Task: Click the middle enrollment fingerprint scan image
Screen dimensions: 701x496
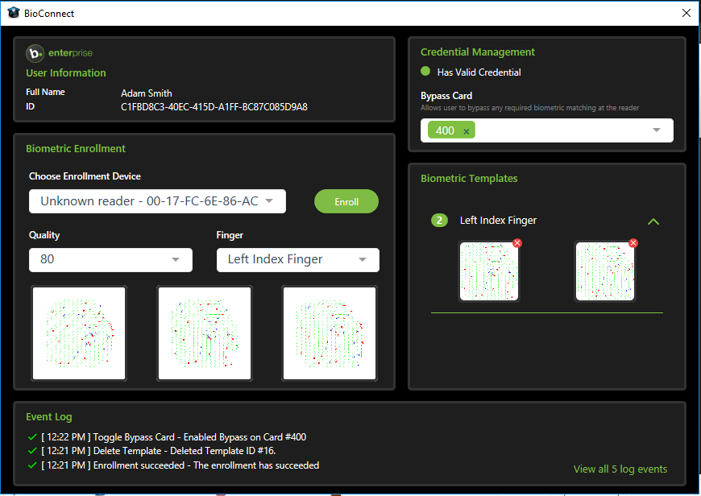Action: coord(205,333)
